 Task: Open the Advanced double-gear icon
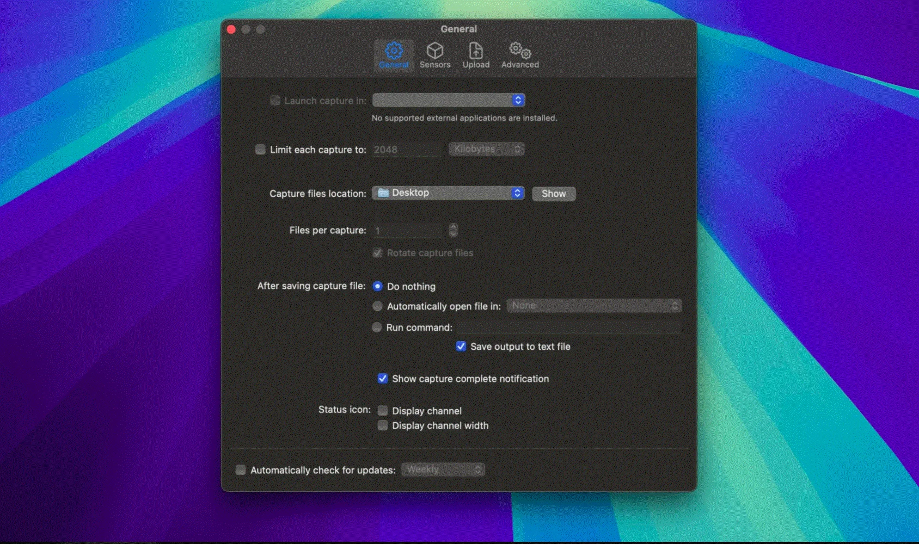tap(520, 51)
